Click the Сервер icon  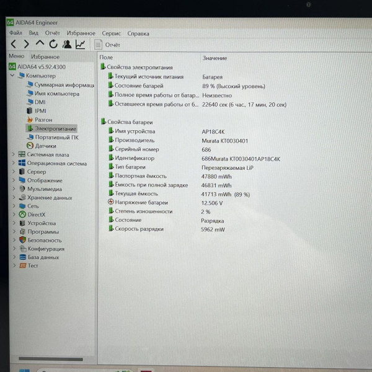22,172
